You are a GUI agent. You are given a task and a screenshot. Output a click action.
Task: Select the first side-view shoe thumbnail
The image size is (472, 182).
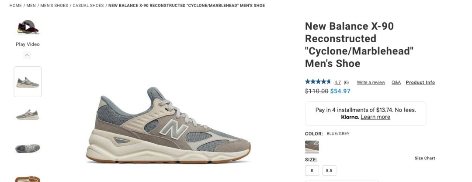[28, 81]
